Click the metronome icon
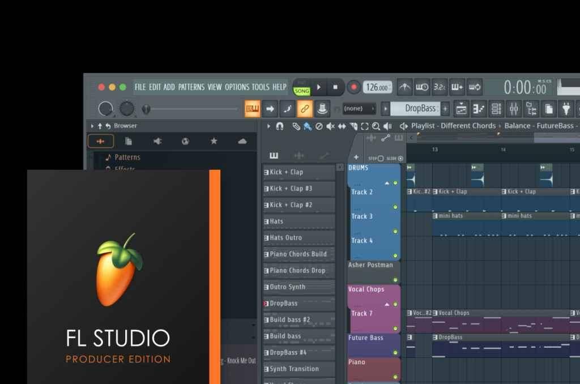This screenshot has height=384, width=580. (x=404, y=87)
